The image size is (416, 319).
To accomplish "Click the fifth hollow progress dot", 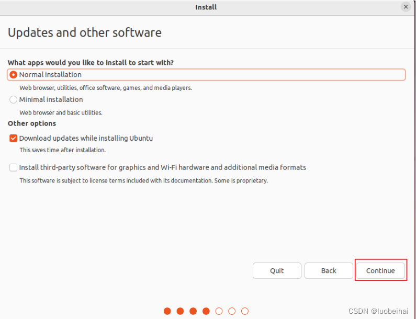I will point(219,311).
